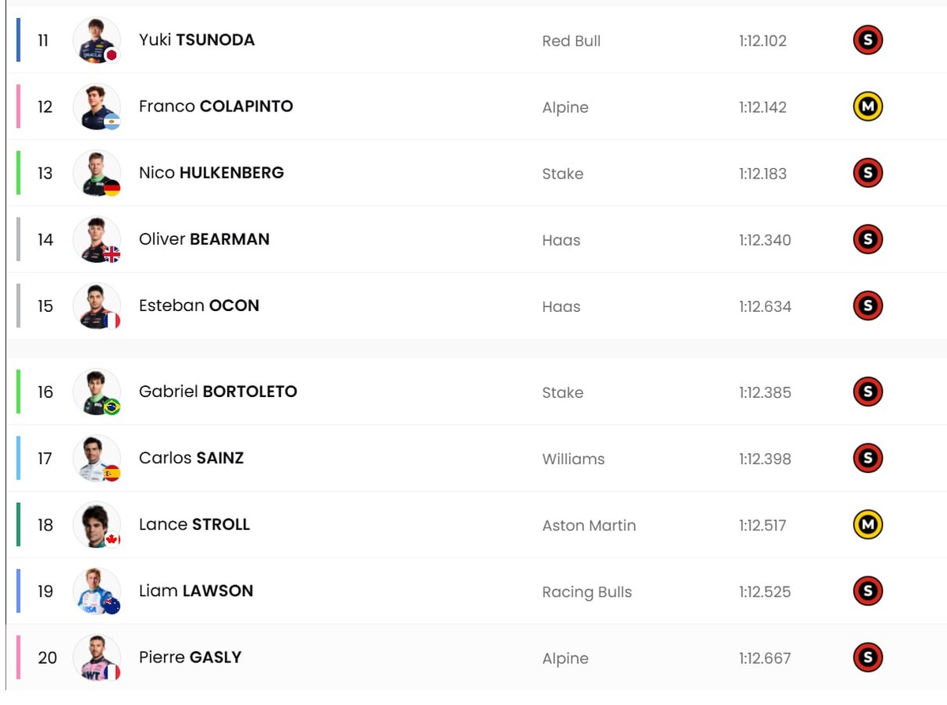Click the soft tyre icon for Carlos Sainz
Image resolution: width=947 pixels, height=705 pixels.
pos(868,458)
